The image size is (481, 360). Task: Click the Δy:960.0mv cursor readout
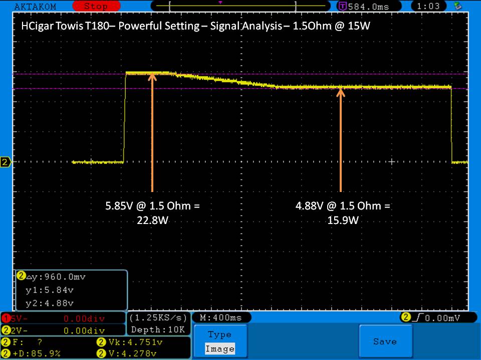(x=56, y=276)
